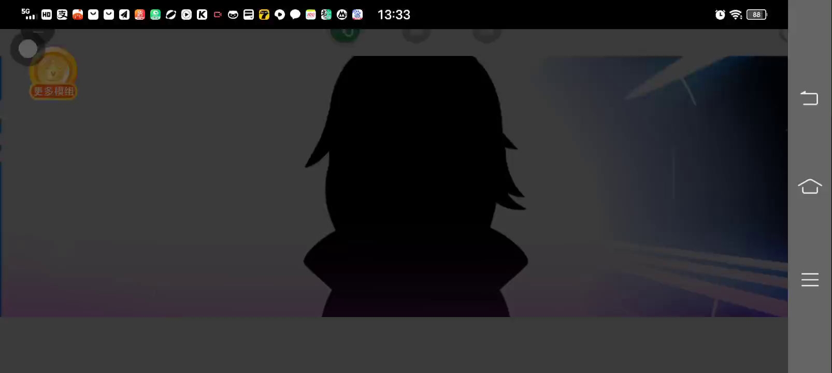
Task: Tap the yellow number 7 notification icon
Action: point(264,15)
